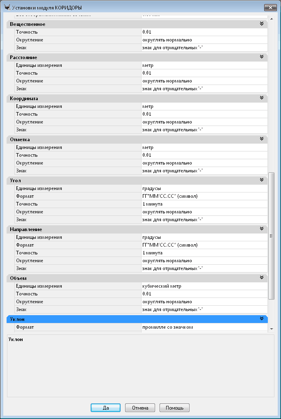This screenshot has height=419, width=281.
Task: Click the application icon in title bar
Action: click(x=6, y=7)
